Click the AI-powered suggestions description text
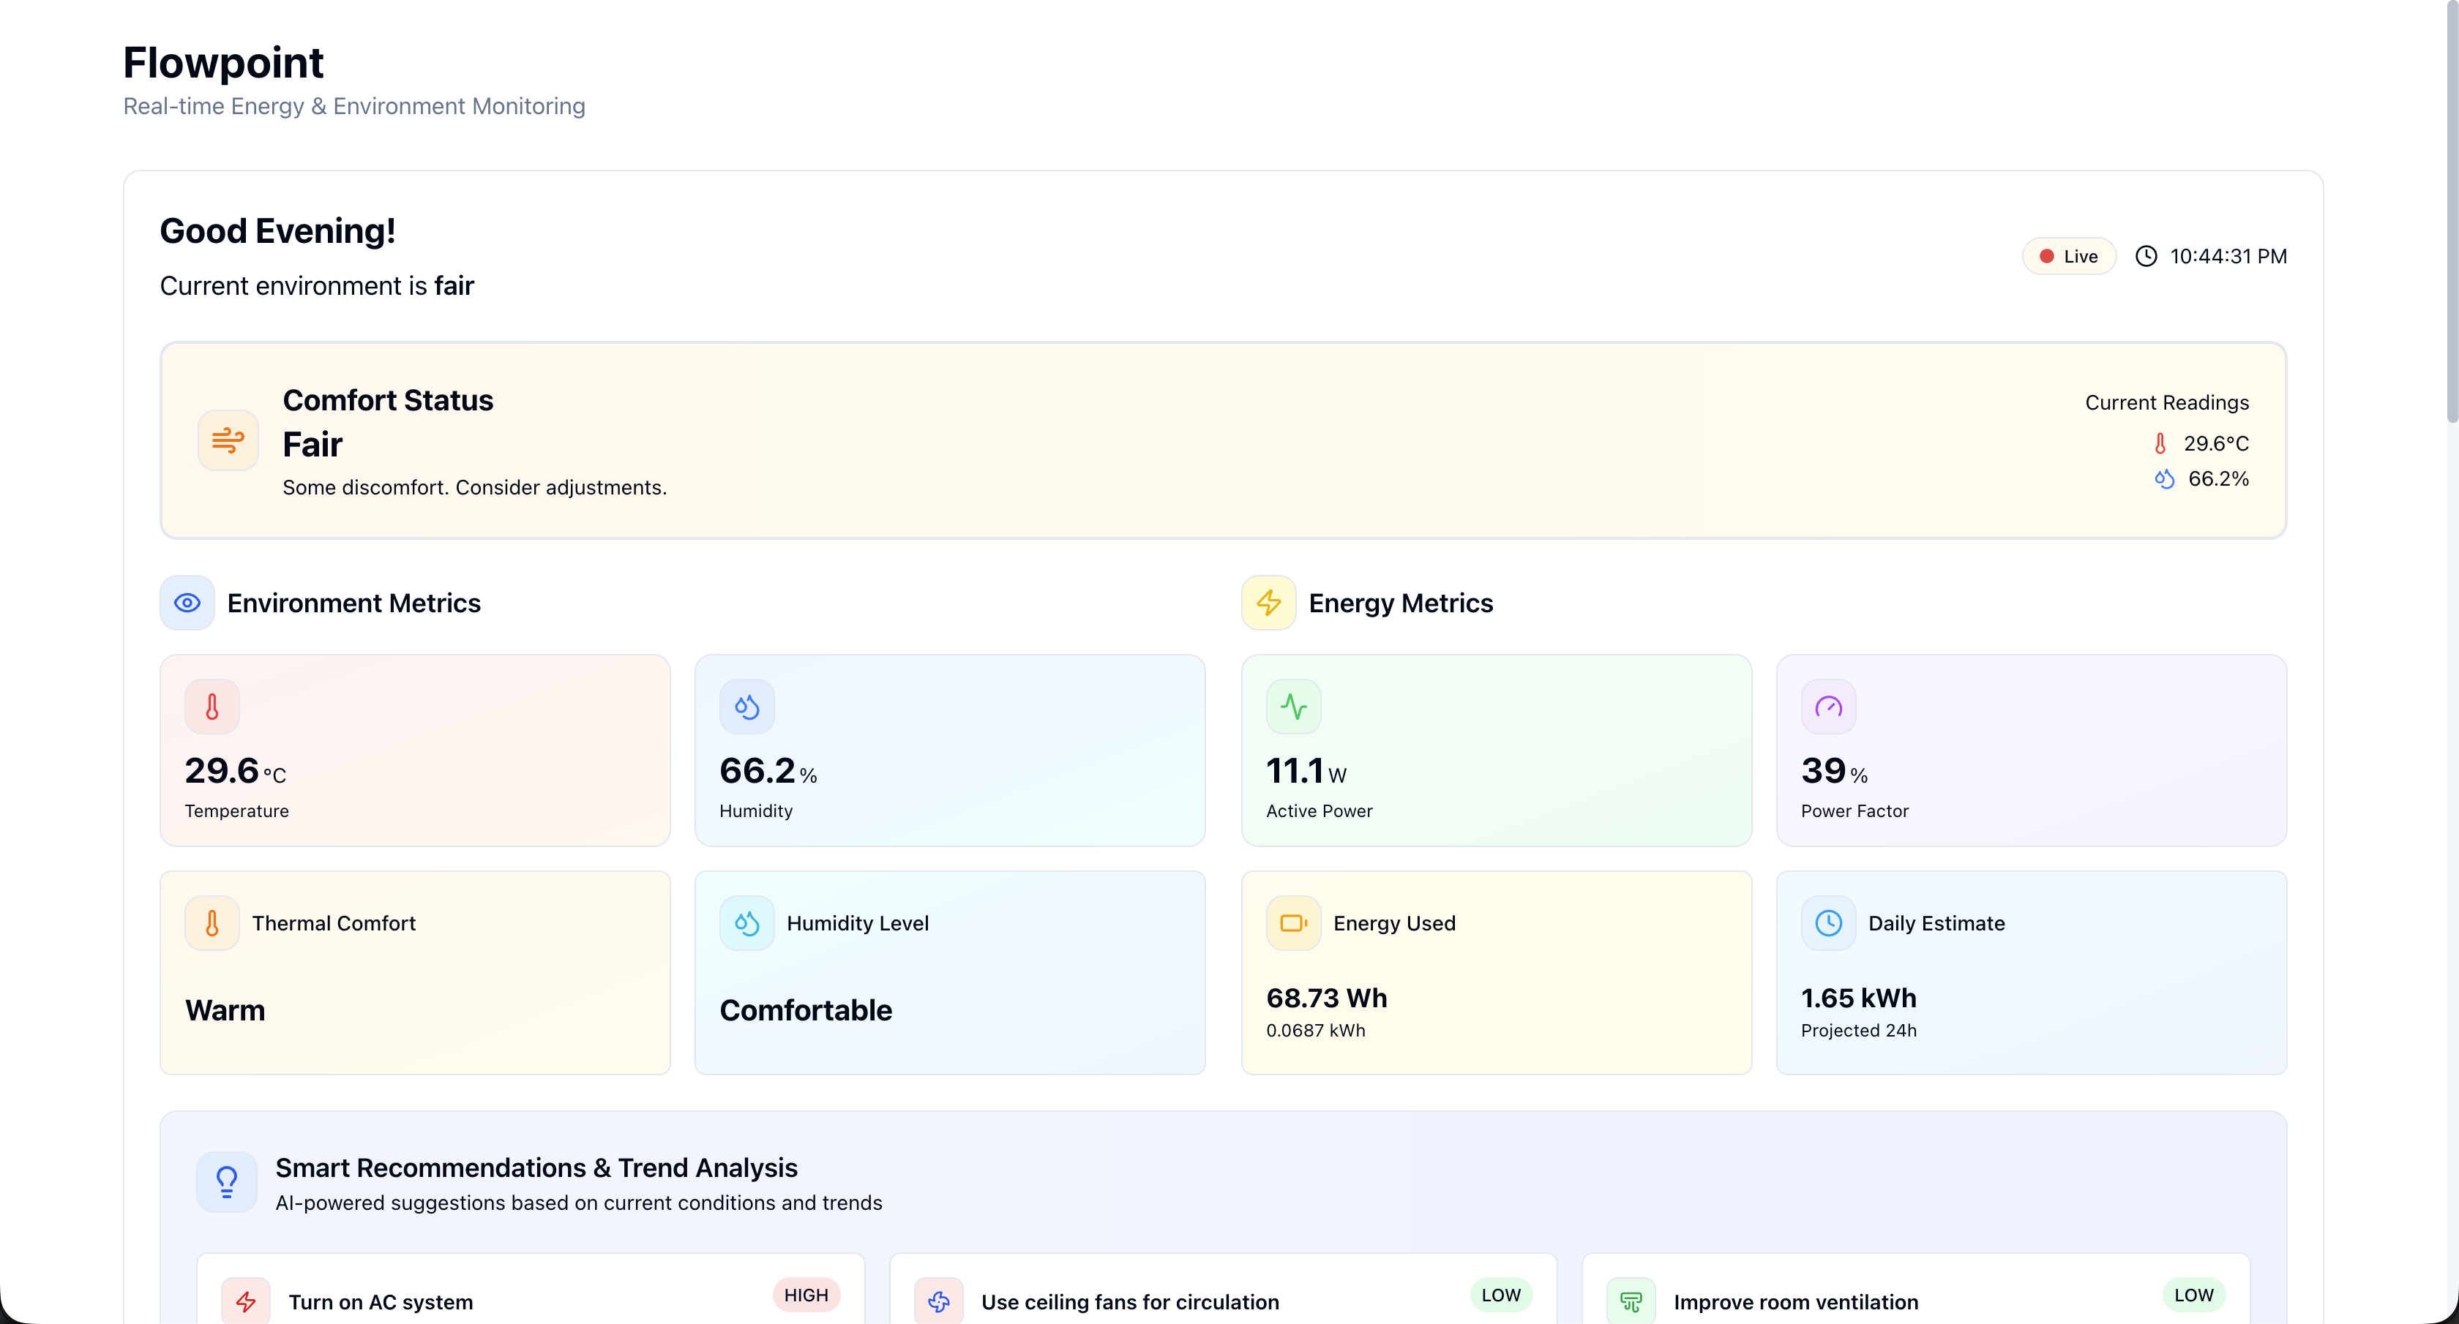Image resolution: width=2459 pixels, height=1324 pixels. click(578, 1203)
